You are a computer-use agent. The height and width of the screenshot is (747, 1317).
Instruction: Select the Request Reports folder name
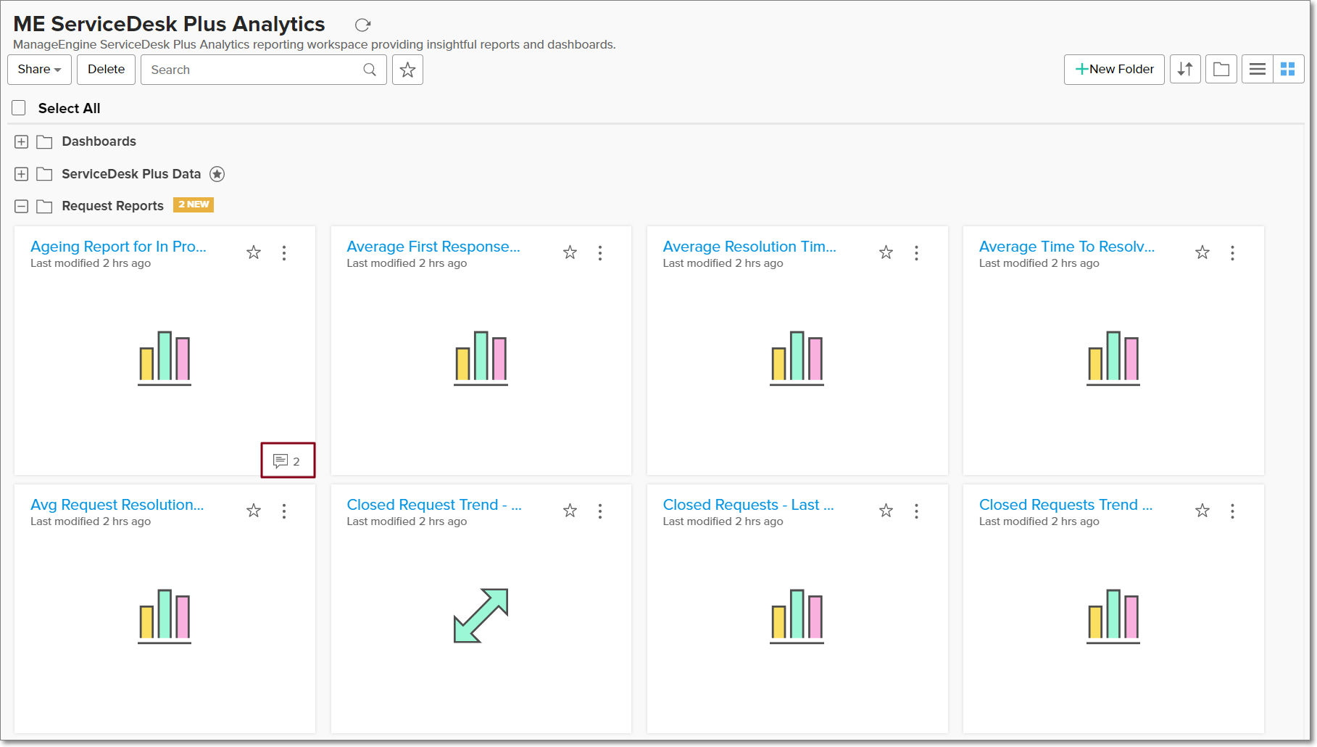tap(112, 206)
